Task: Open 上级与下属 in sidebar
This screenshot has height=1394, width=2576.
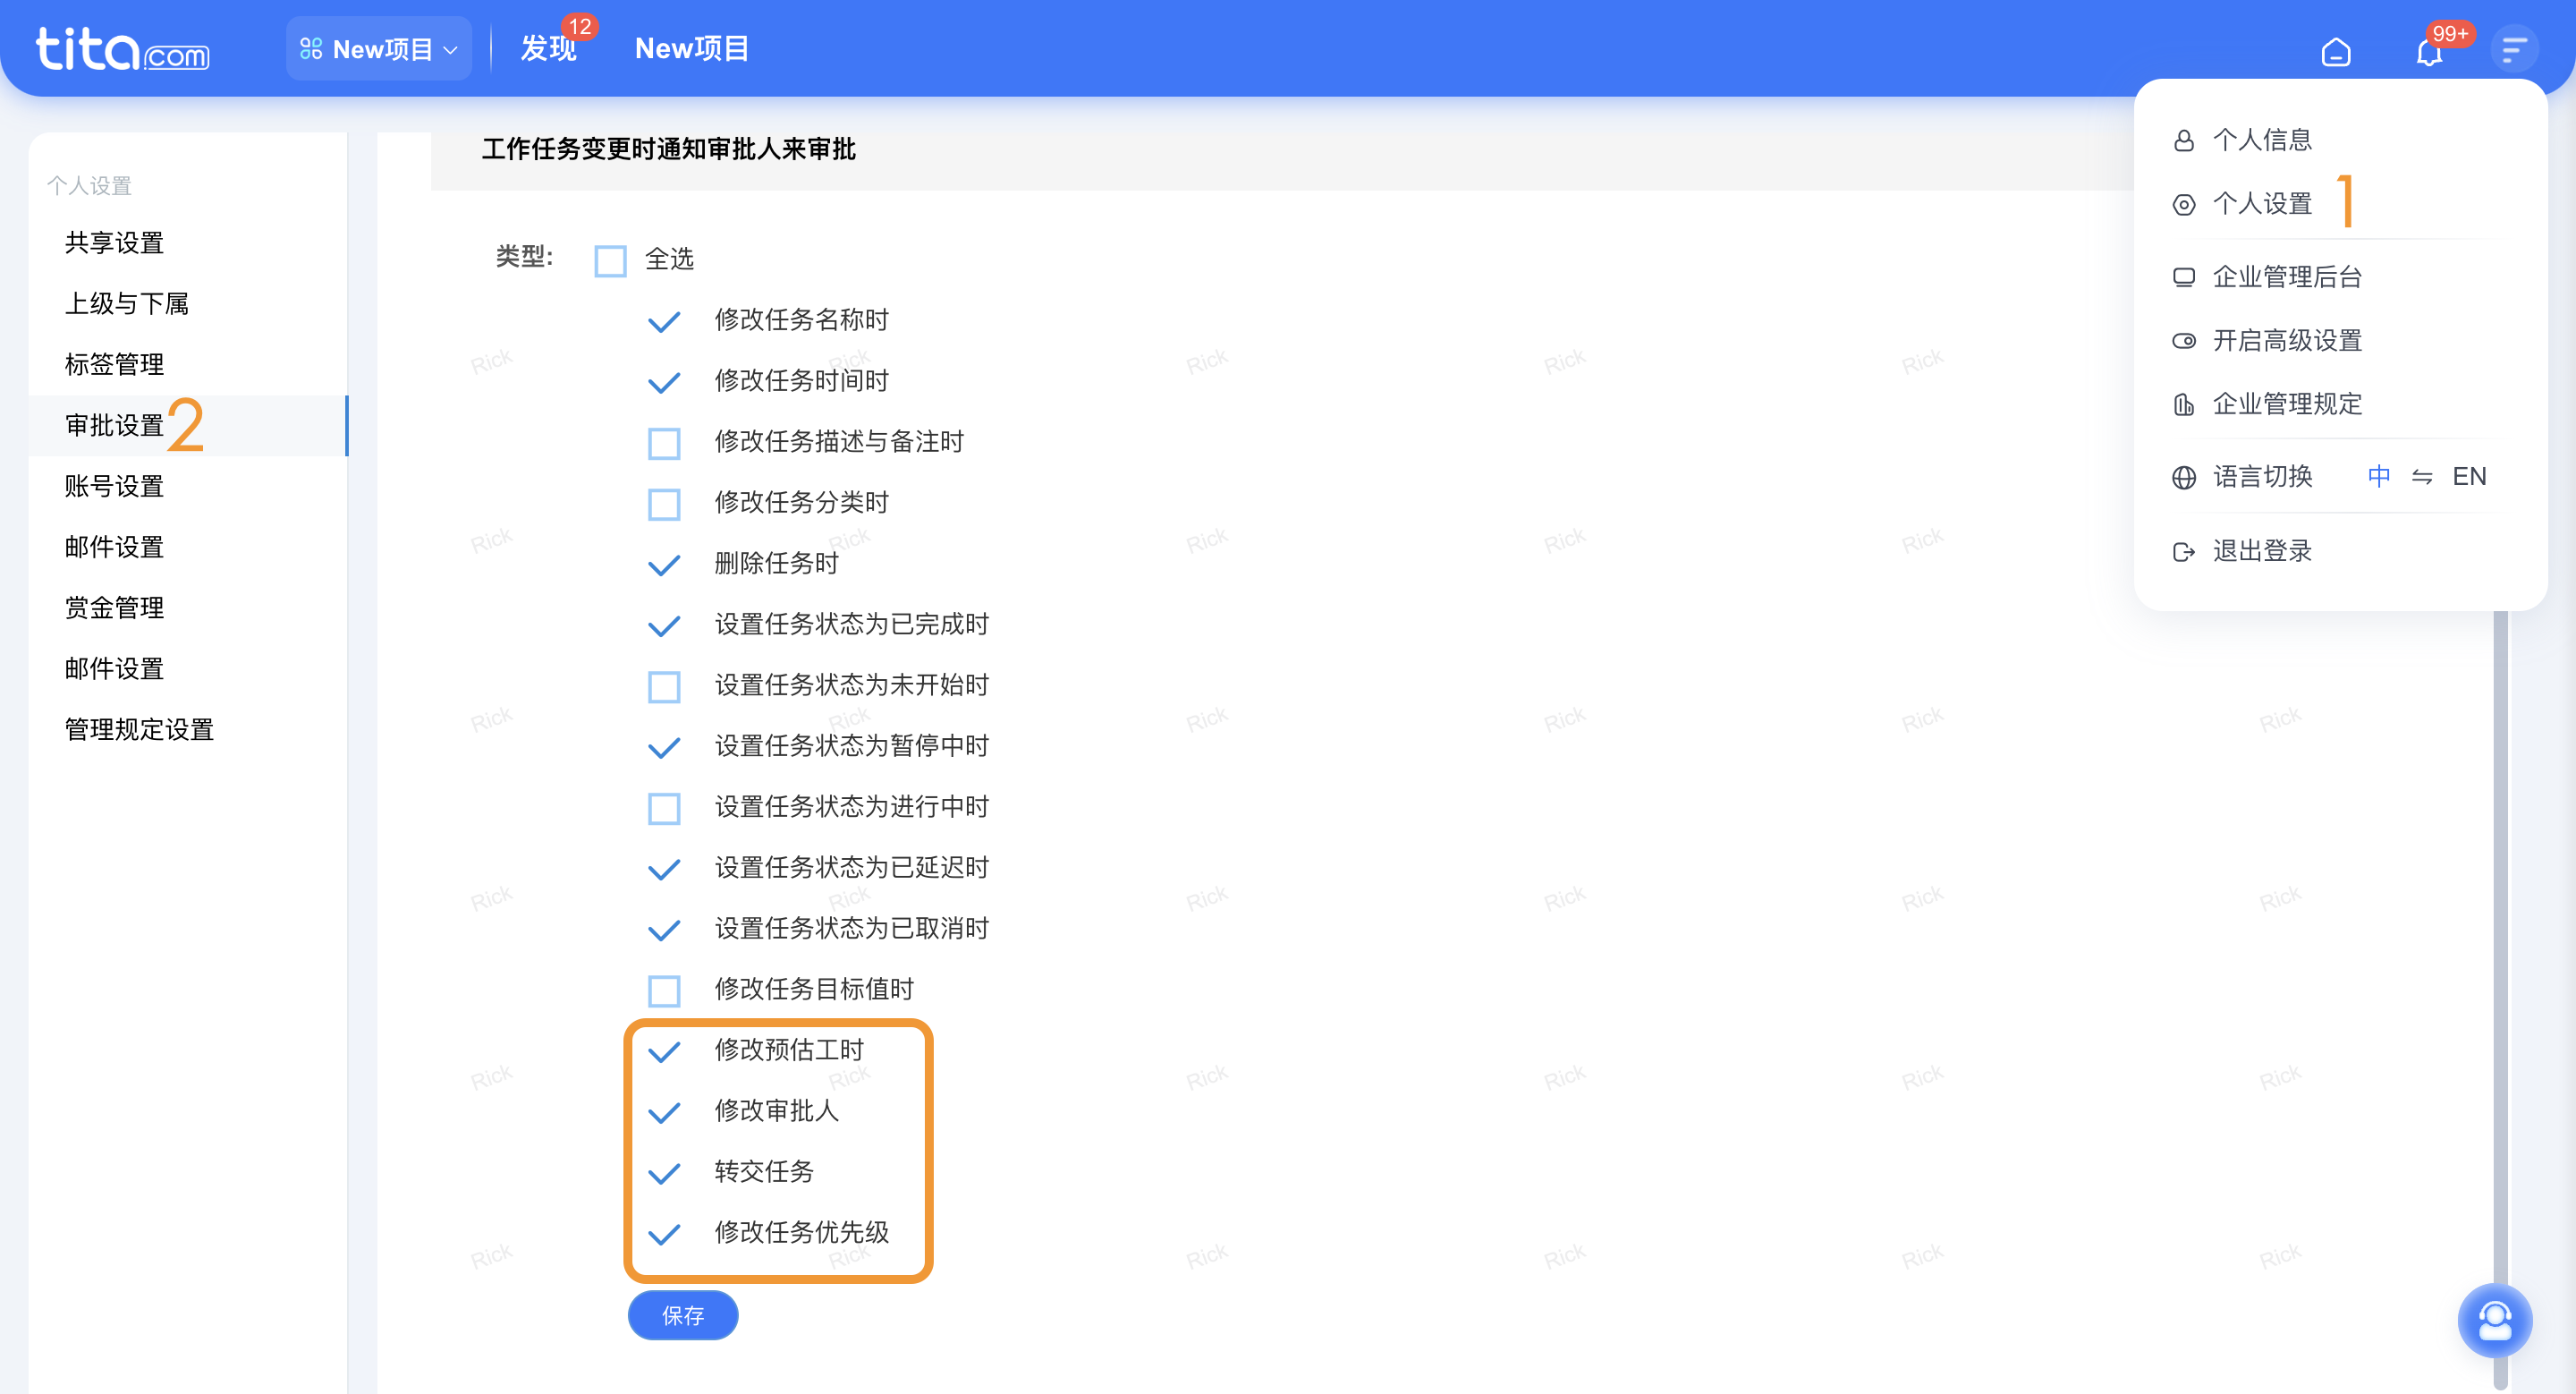Action: (x=127, y=304)
